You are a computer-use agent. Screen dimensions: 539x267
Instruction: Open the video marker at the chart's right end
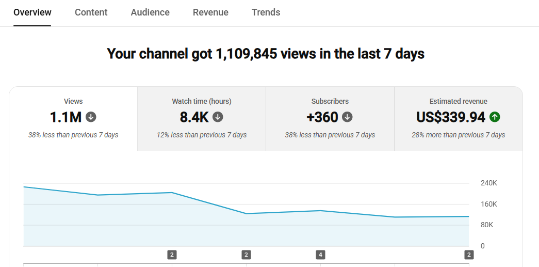coord(468,255)
